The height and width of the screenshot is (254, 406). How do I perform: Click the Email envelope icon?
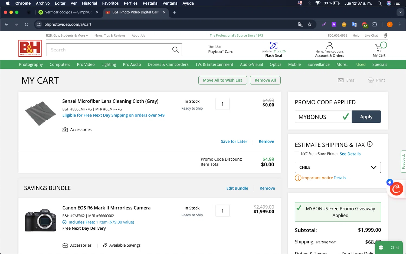tap(341, 80)
